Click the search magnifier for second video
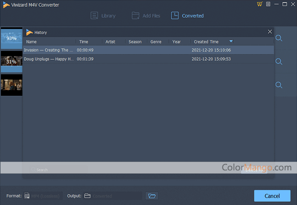Screen dimensions: 297x205 [278, 61]
